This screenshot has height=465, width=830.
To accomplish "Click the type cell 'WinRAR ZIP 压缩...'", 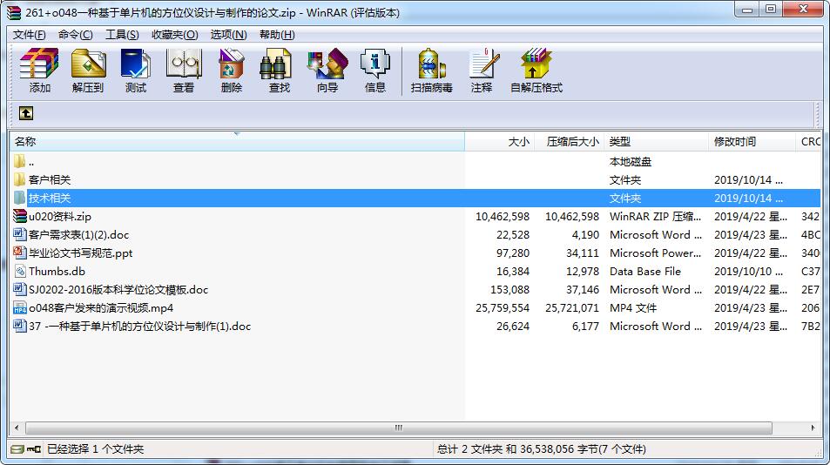I will click(655, 216).
